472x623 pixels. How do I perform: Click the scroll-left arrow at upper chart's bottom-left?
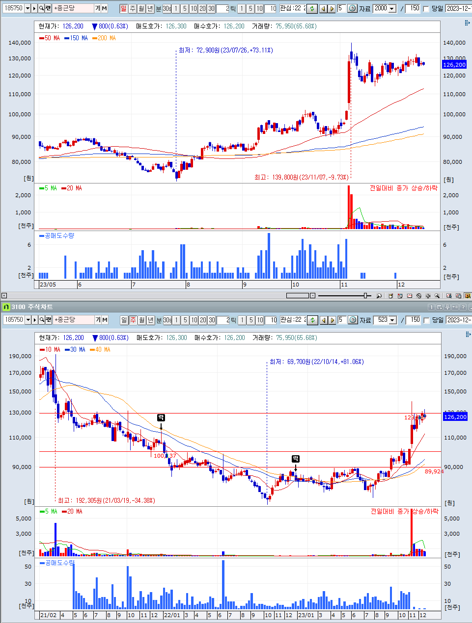4,295
